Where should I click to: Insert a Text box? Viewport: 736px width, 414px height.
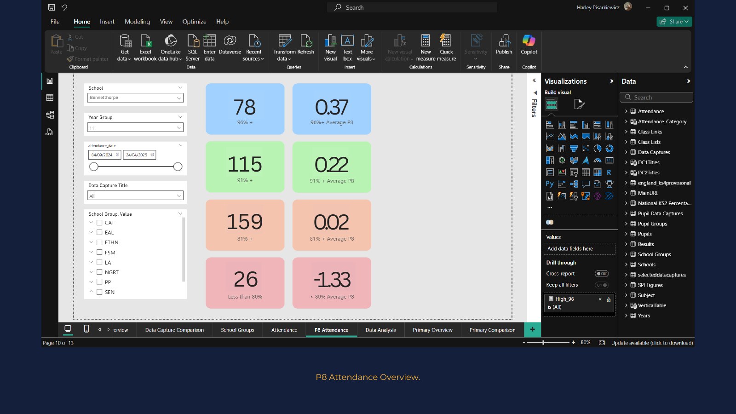347,47
